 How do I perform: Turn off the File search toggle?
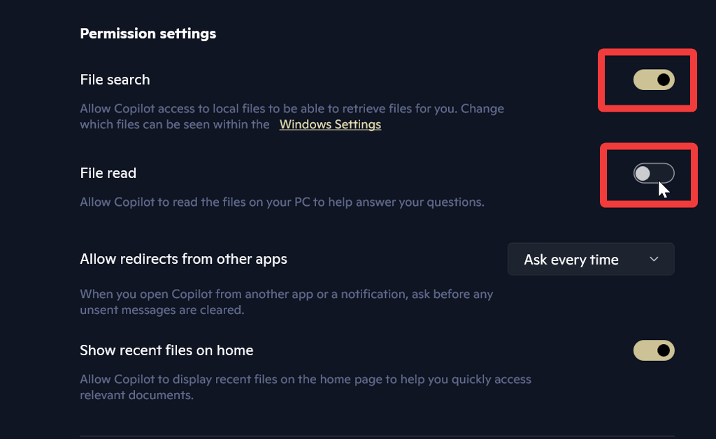[654, 80]
